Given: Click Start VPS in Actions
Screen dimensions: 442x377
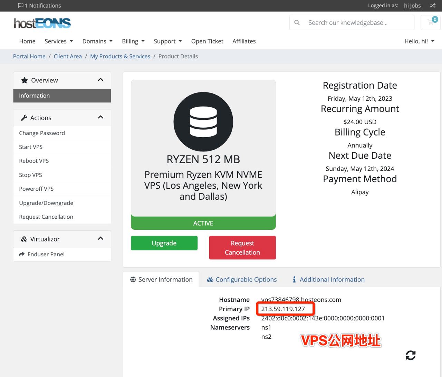Looking at the screenshot, I should [x=62, y=147].
